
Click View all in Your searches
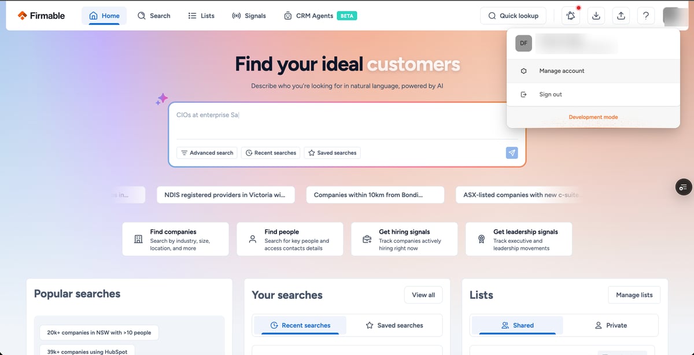tap(423, 295)
